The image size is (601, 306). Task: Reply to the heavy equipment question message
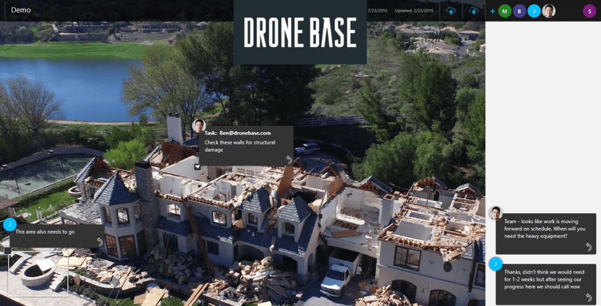pyautogui.click(x=589, y=247)
